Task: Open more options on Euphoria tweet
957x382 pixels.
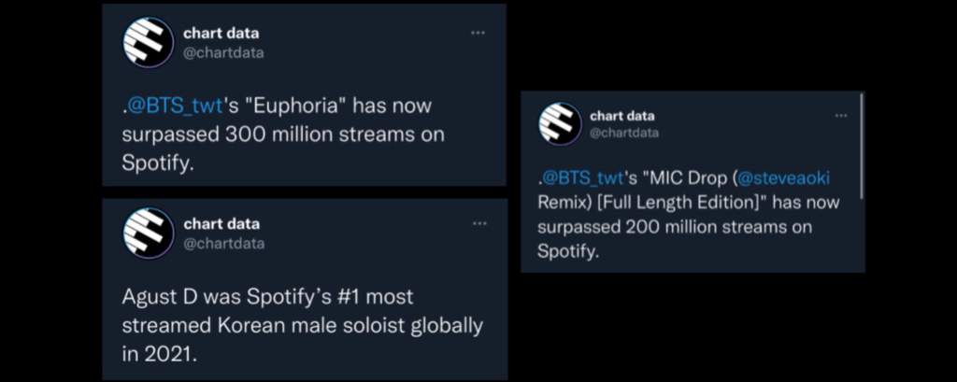Action: click(478, 33)
